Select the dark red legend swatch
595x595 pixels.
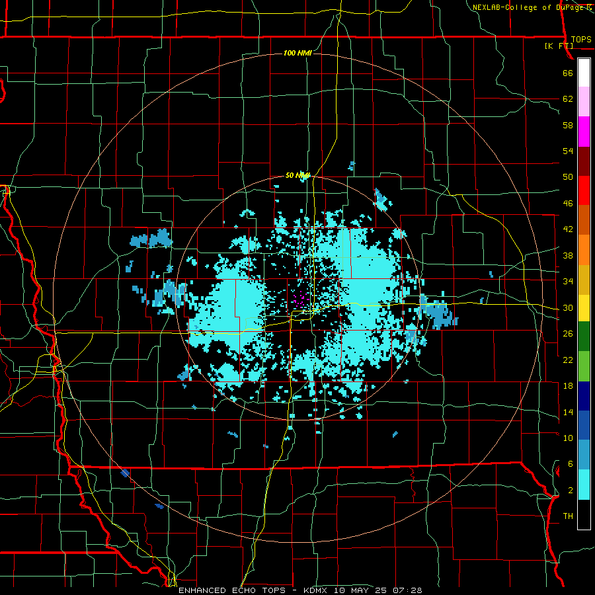[x=584, y=161]
